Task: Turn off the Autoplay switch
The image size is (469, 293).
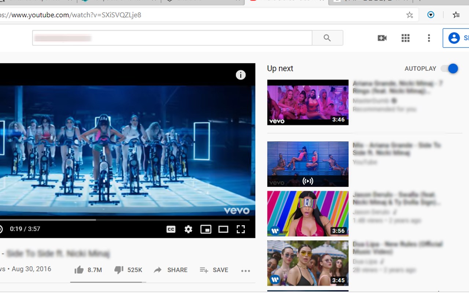Action: point(450,68)
